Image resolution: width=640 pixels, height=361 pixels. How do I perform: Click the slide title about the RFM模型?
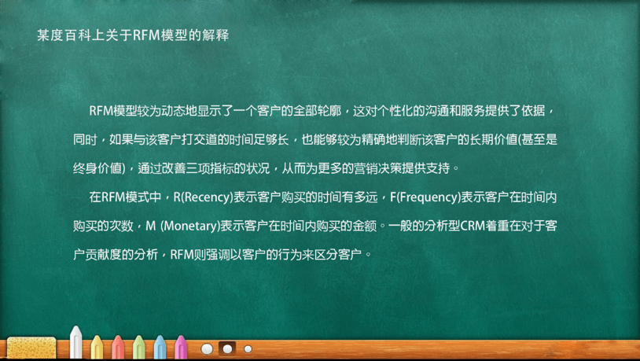click(x=133, y=35)
